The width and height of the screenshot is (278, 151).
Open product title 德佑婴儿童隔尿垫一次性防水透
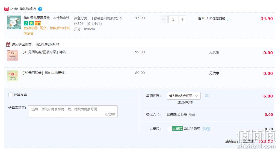tap(48, 18)
